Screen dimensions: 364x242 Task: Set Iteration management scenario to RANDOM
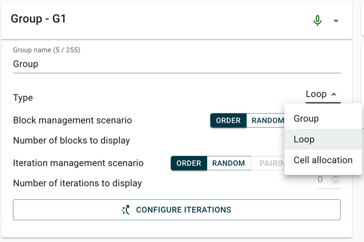point(229,163)
